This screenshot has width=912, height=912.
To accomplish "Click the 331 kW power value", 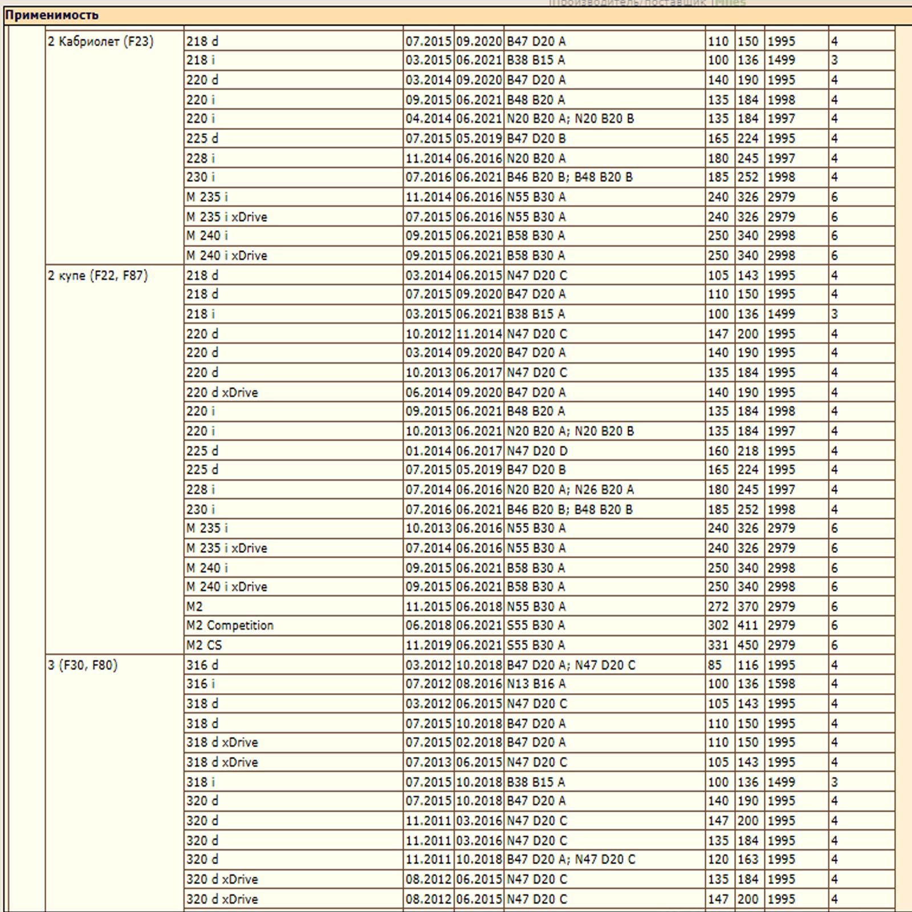I will (718, 645).
